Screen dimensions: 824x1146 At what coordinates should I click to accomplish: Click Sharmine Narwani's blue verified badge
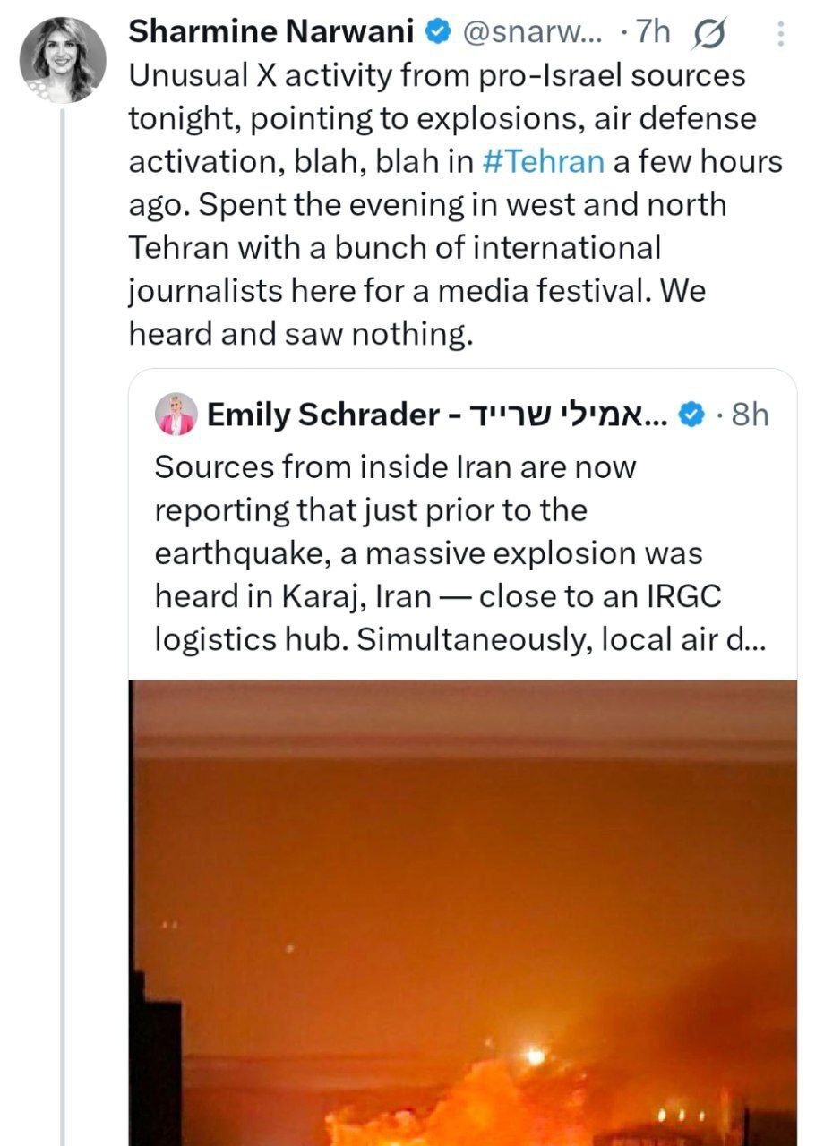pos(436,33)
